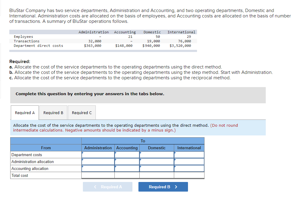This screenshot has width=303, height=209.
Task: Click the $148,000 direct cost value
Action: (124, 46)
